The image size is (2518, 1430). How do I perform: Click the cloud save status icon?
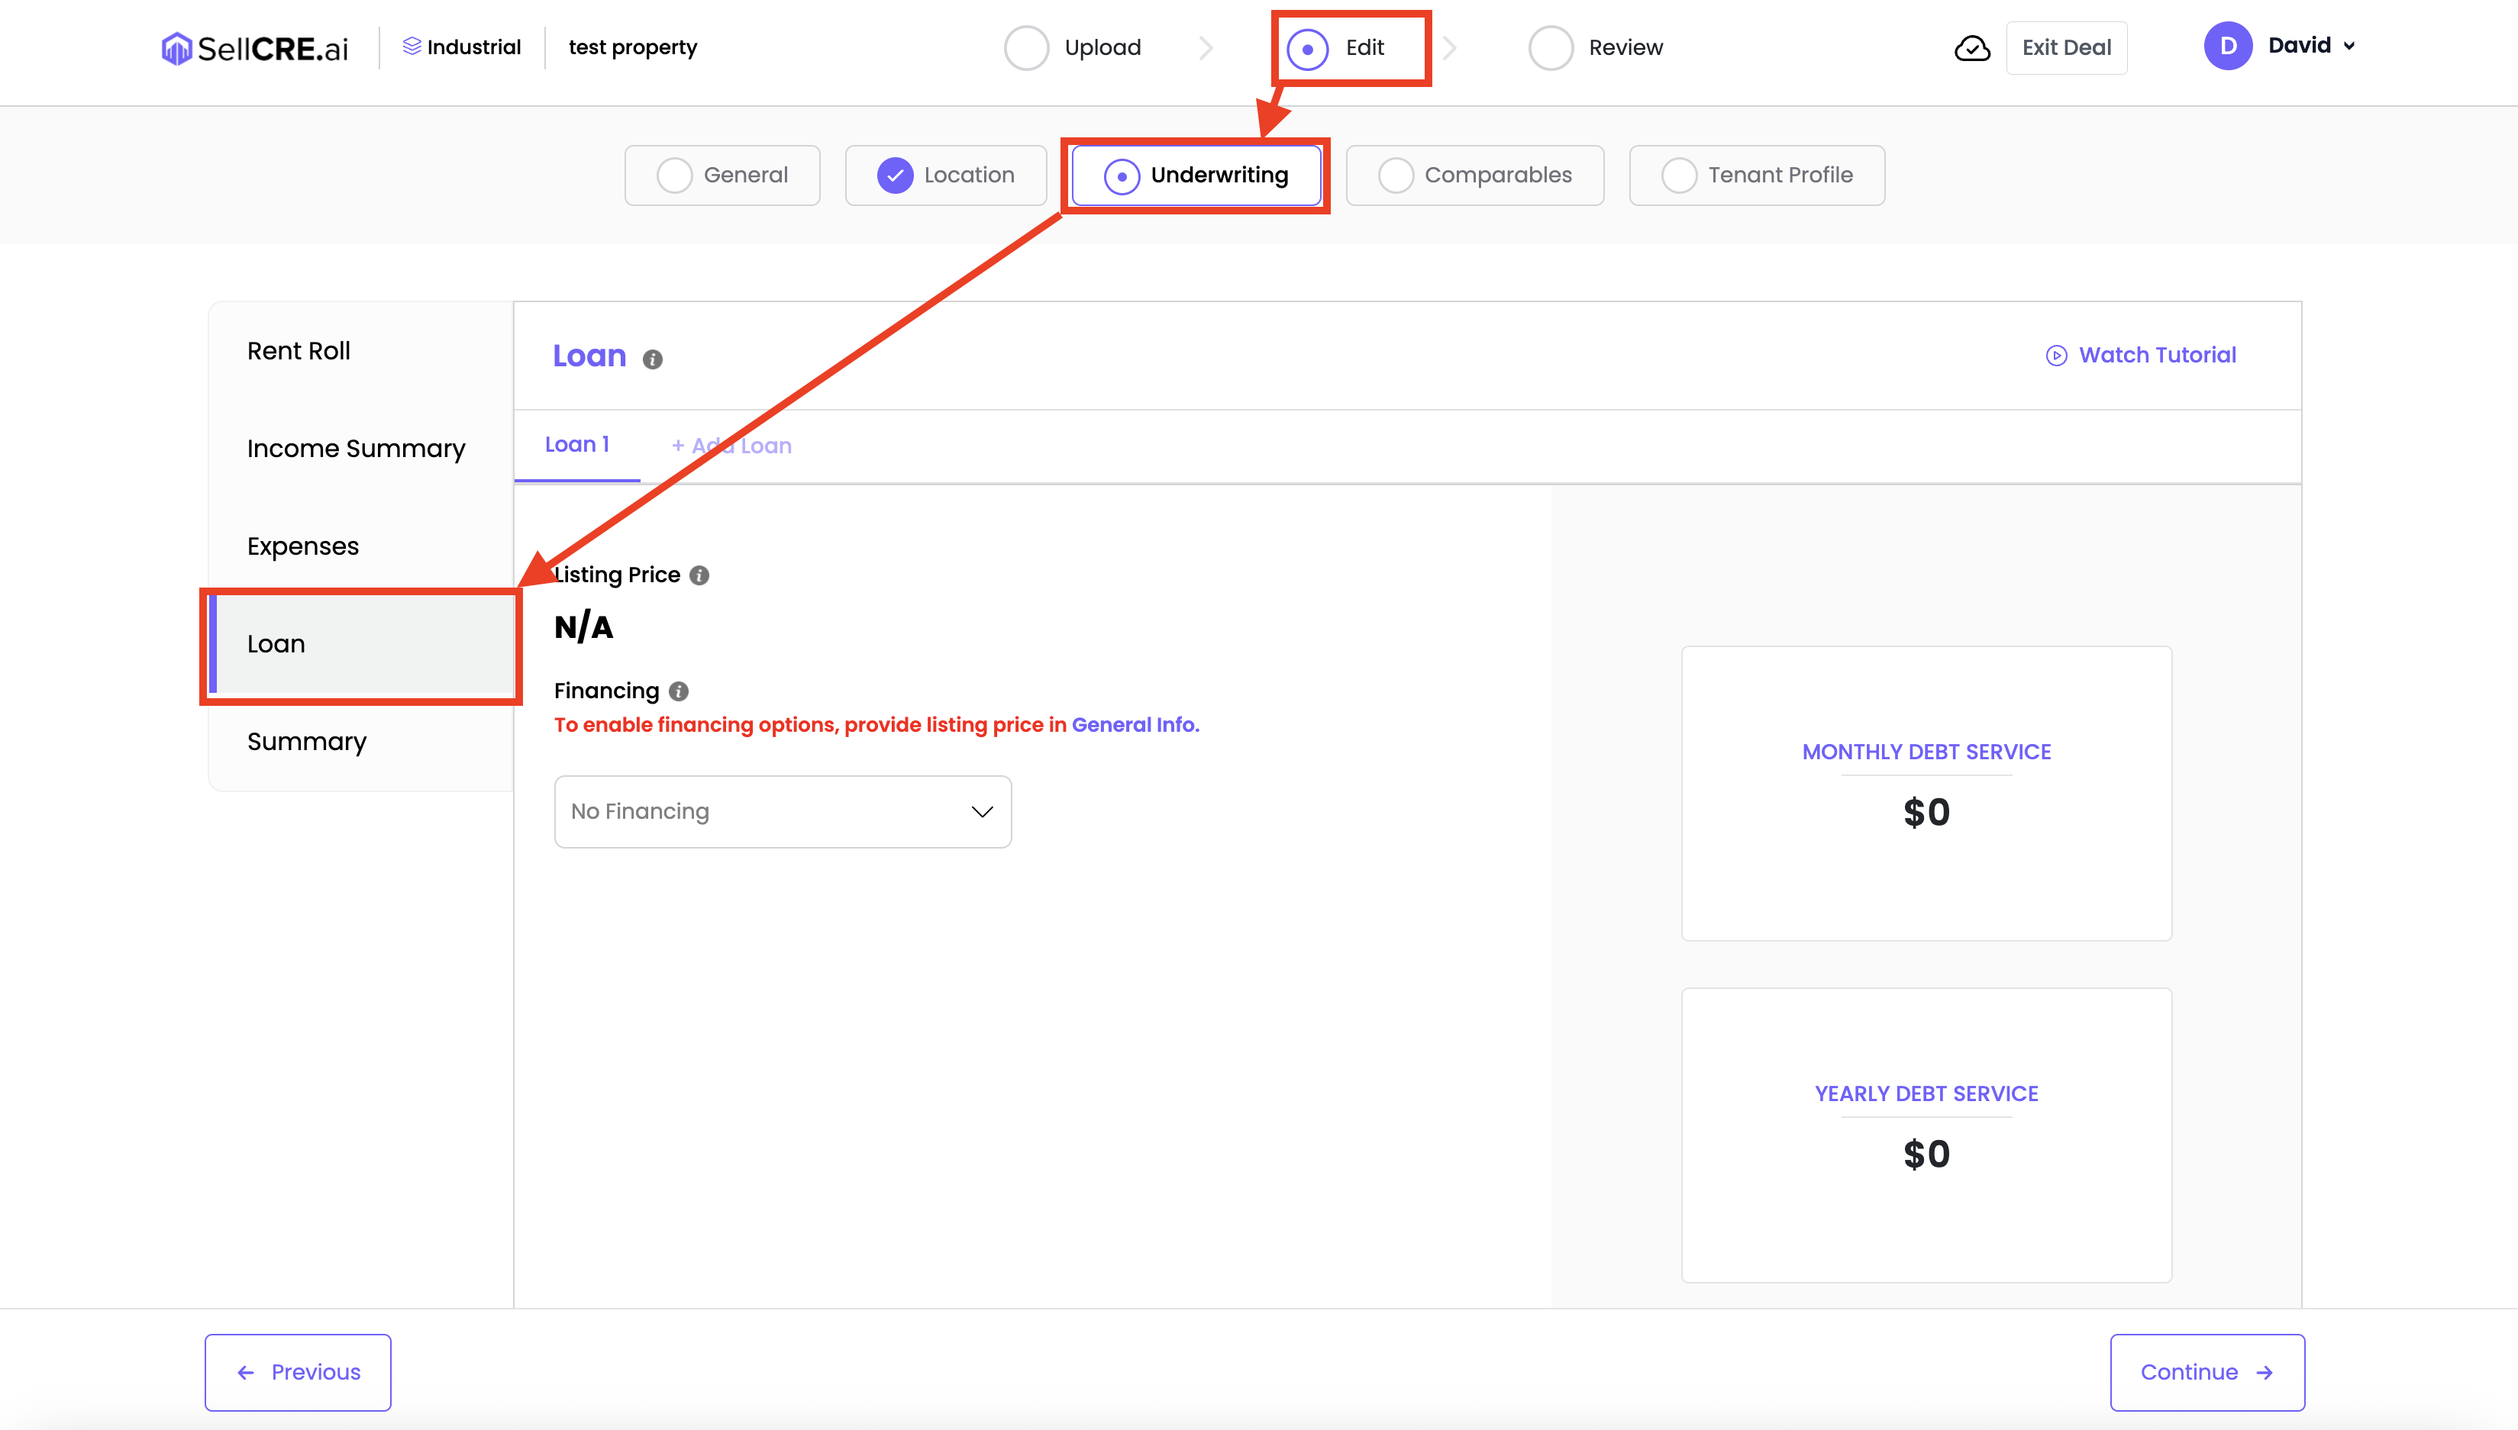coord(1972,48)
